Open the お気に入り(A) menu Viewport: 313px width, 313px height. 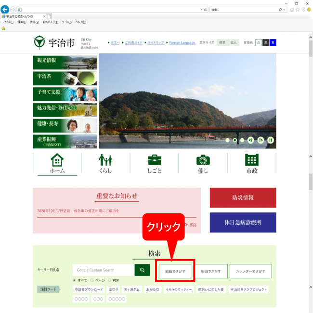(51, 22)
